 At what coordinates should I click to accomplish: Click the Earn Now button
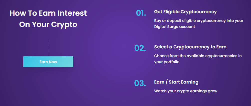(48, 62)
